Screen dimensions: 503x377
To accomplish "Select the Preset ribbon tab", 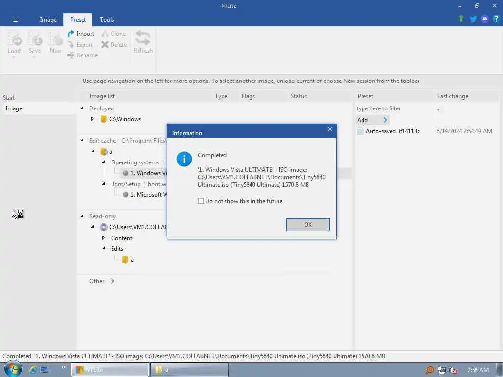I will 78,20.
